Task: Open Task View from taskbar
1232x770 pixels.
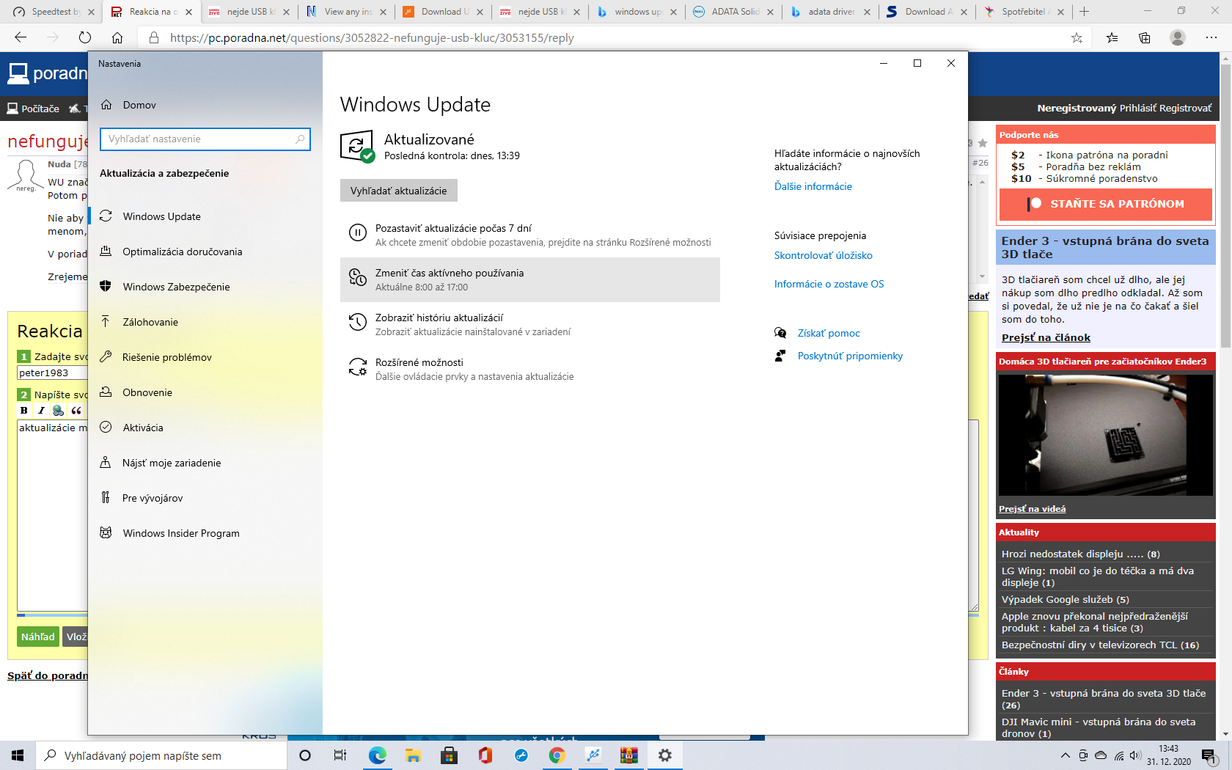Action: (340, 755)
